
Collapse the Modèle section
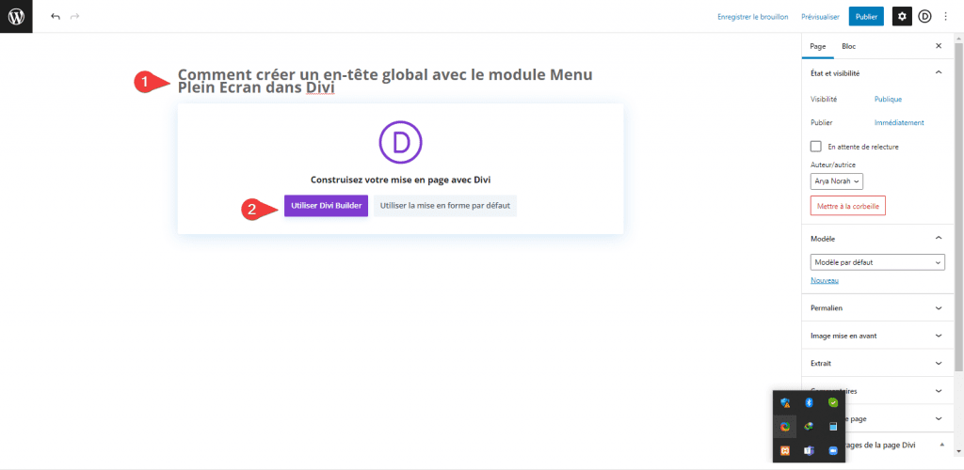point(939,238)
